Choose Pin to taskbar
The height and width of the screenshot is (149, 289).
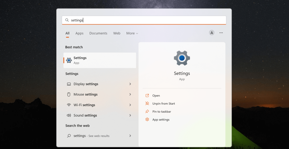[162, 111]
